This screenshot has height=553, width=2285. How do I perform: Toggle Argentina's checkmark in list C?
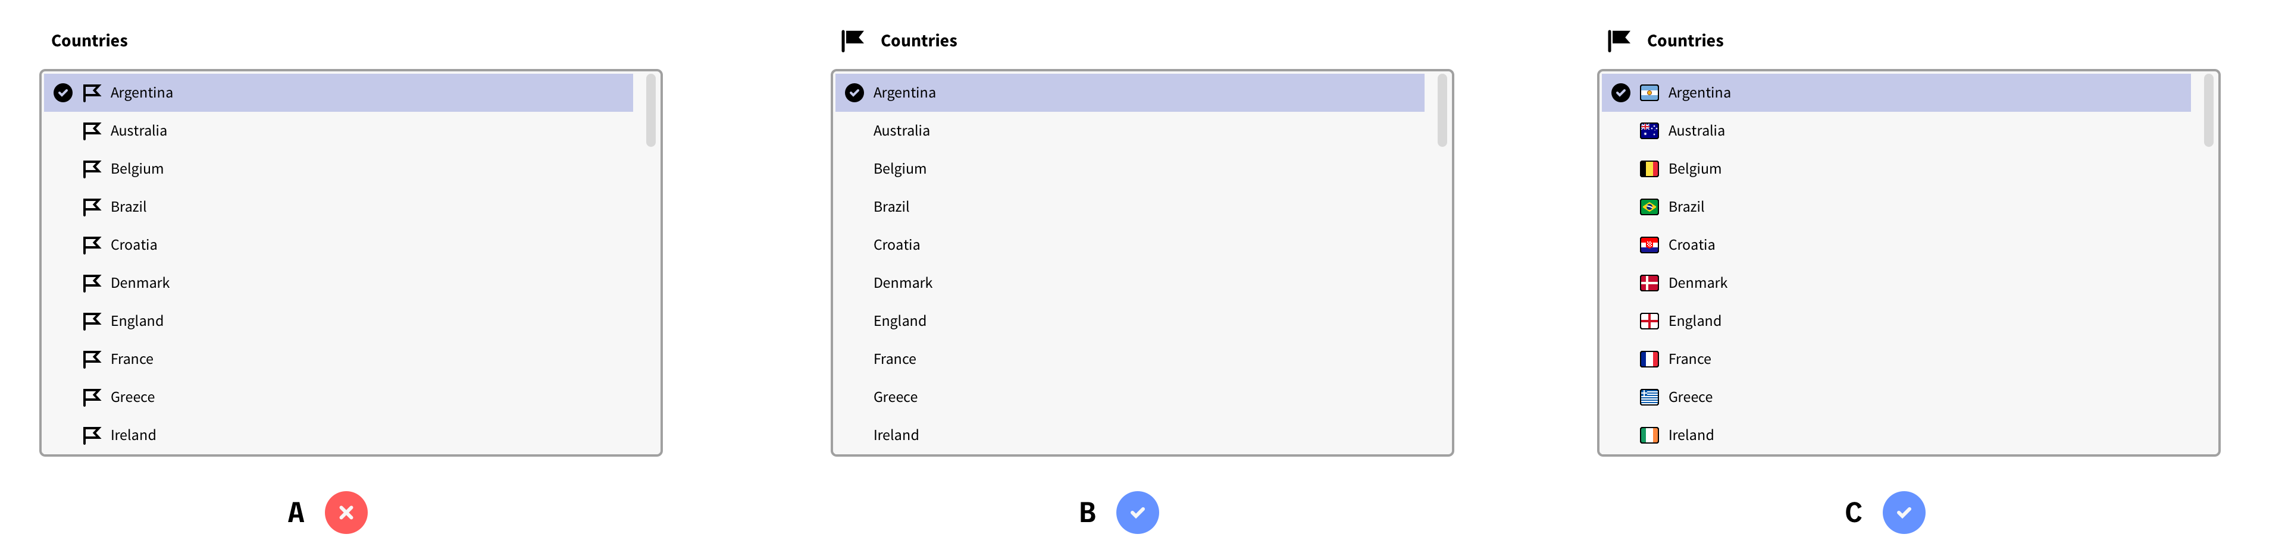pyautogui.click(x=1620, y=93)
